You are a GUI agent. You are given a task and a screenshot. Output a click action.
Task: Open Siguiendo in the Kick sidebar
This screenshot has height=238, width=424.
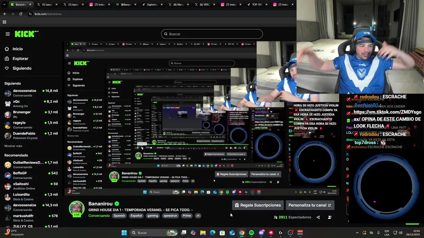tap(22, 68)
